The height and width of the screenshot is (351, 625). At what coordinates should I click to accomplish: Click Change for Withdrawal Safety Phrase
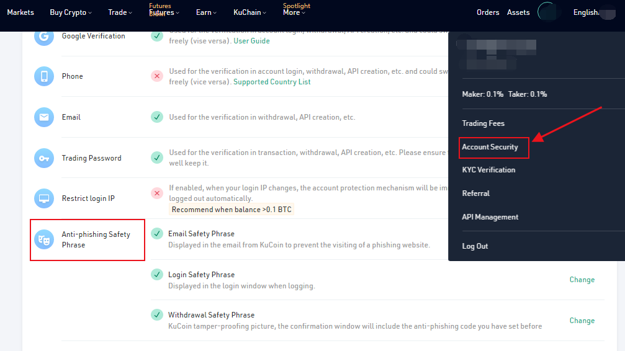[582, 321]
